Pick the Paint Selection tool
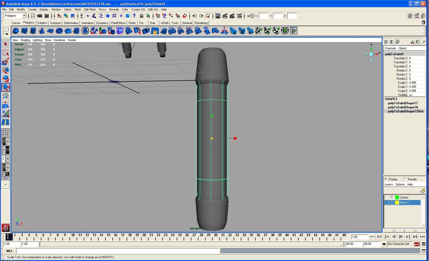Screen dimensions: 429x261 6,61
